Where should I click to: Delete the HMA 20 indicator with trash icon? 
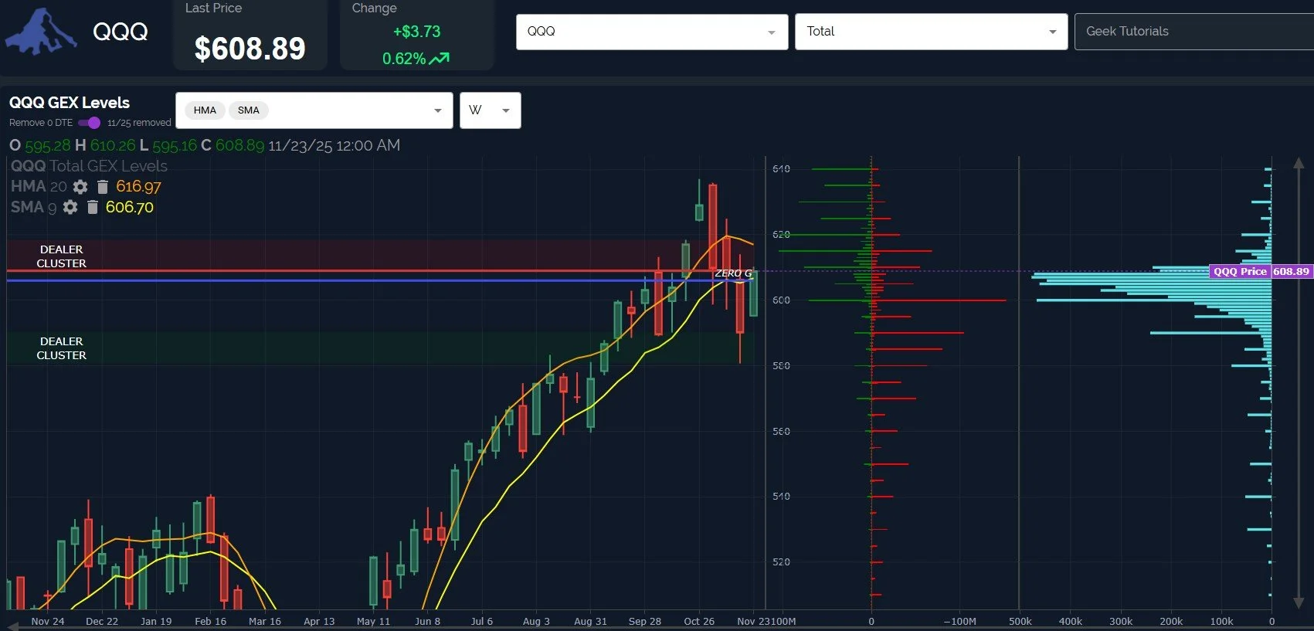(x=103, y=187)
